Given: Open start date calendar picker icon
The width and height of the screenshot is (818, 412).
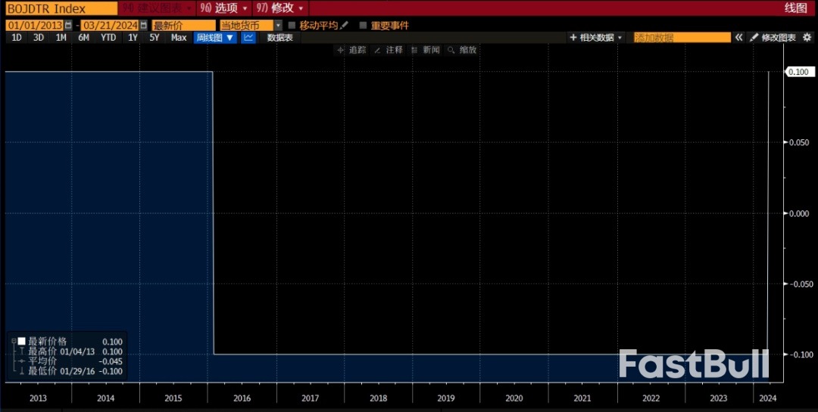Looking at the screenshot, I should point(68,25).
